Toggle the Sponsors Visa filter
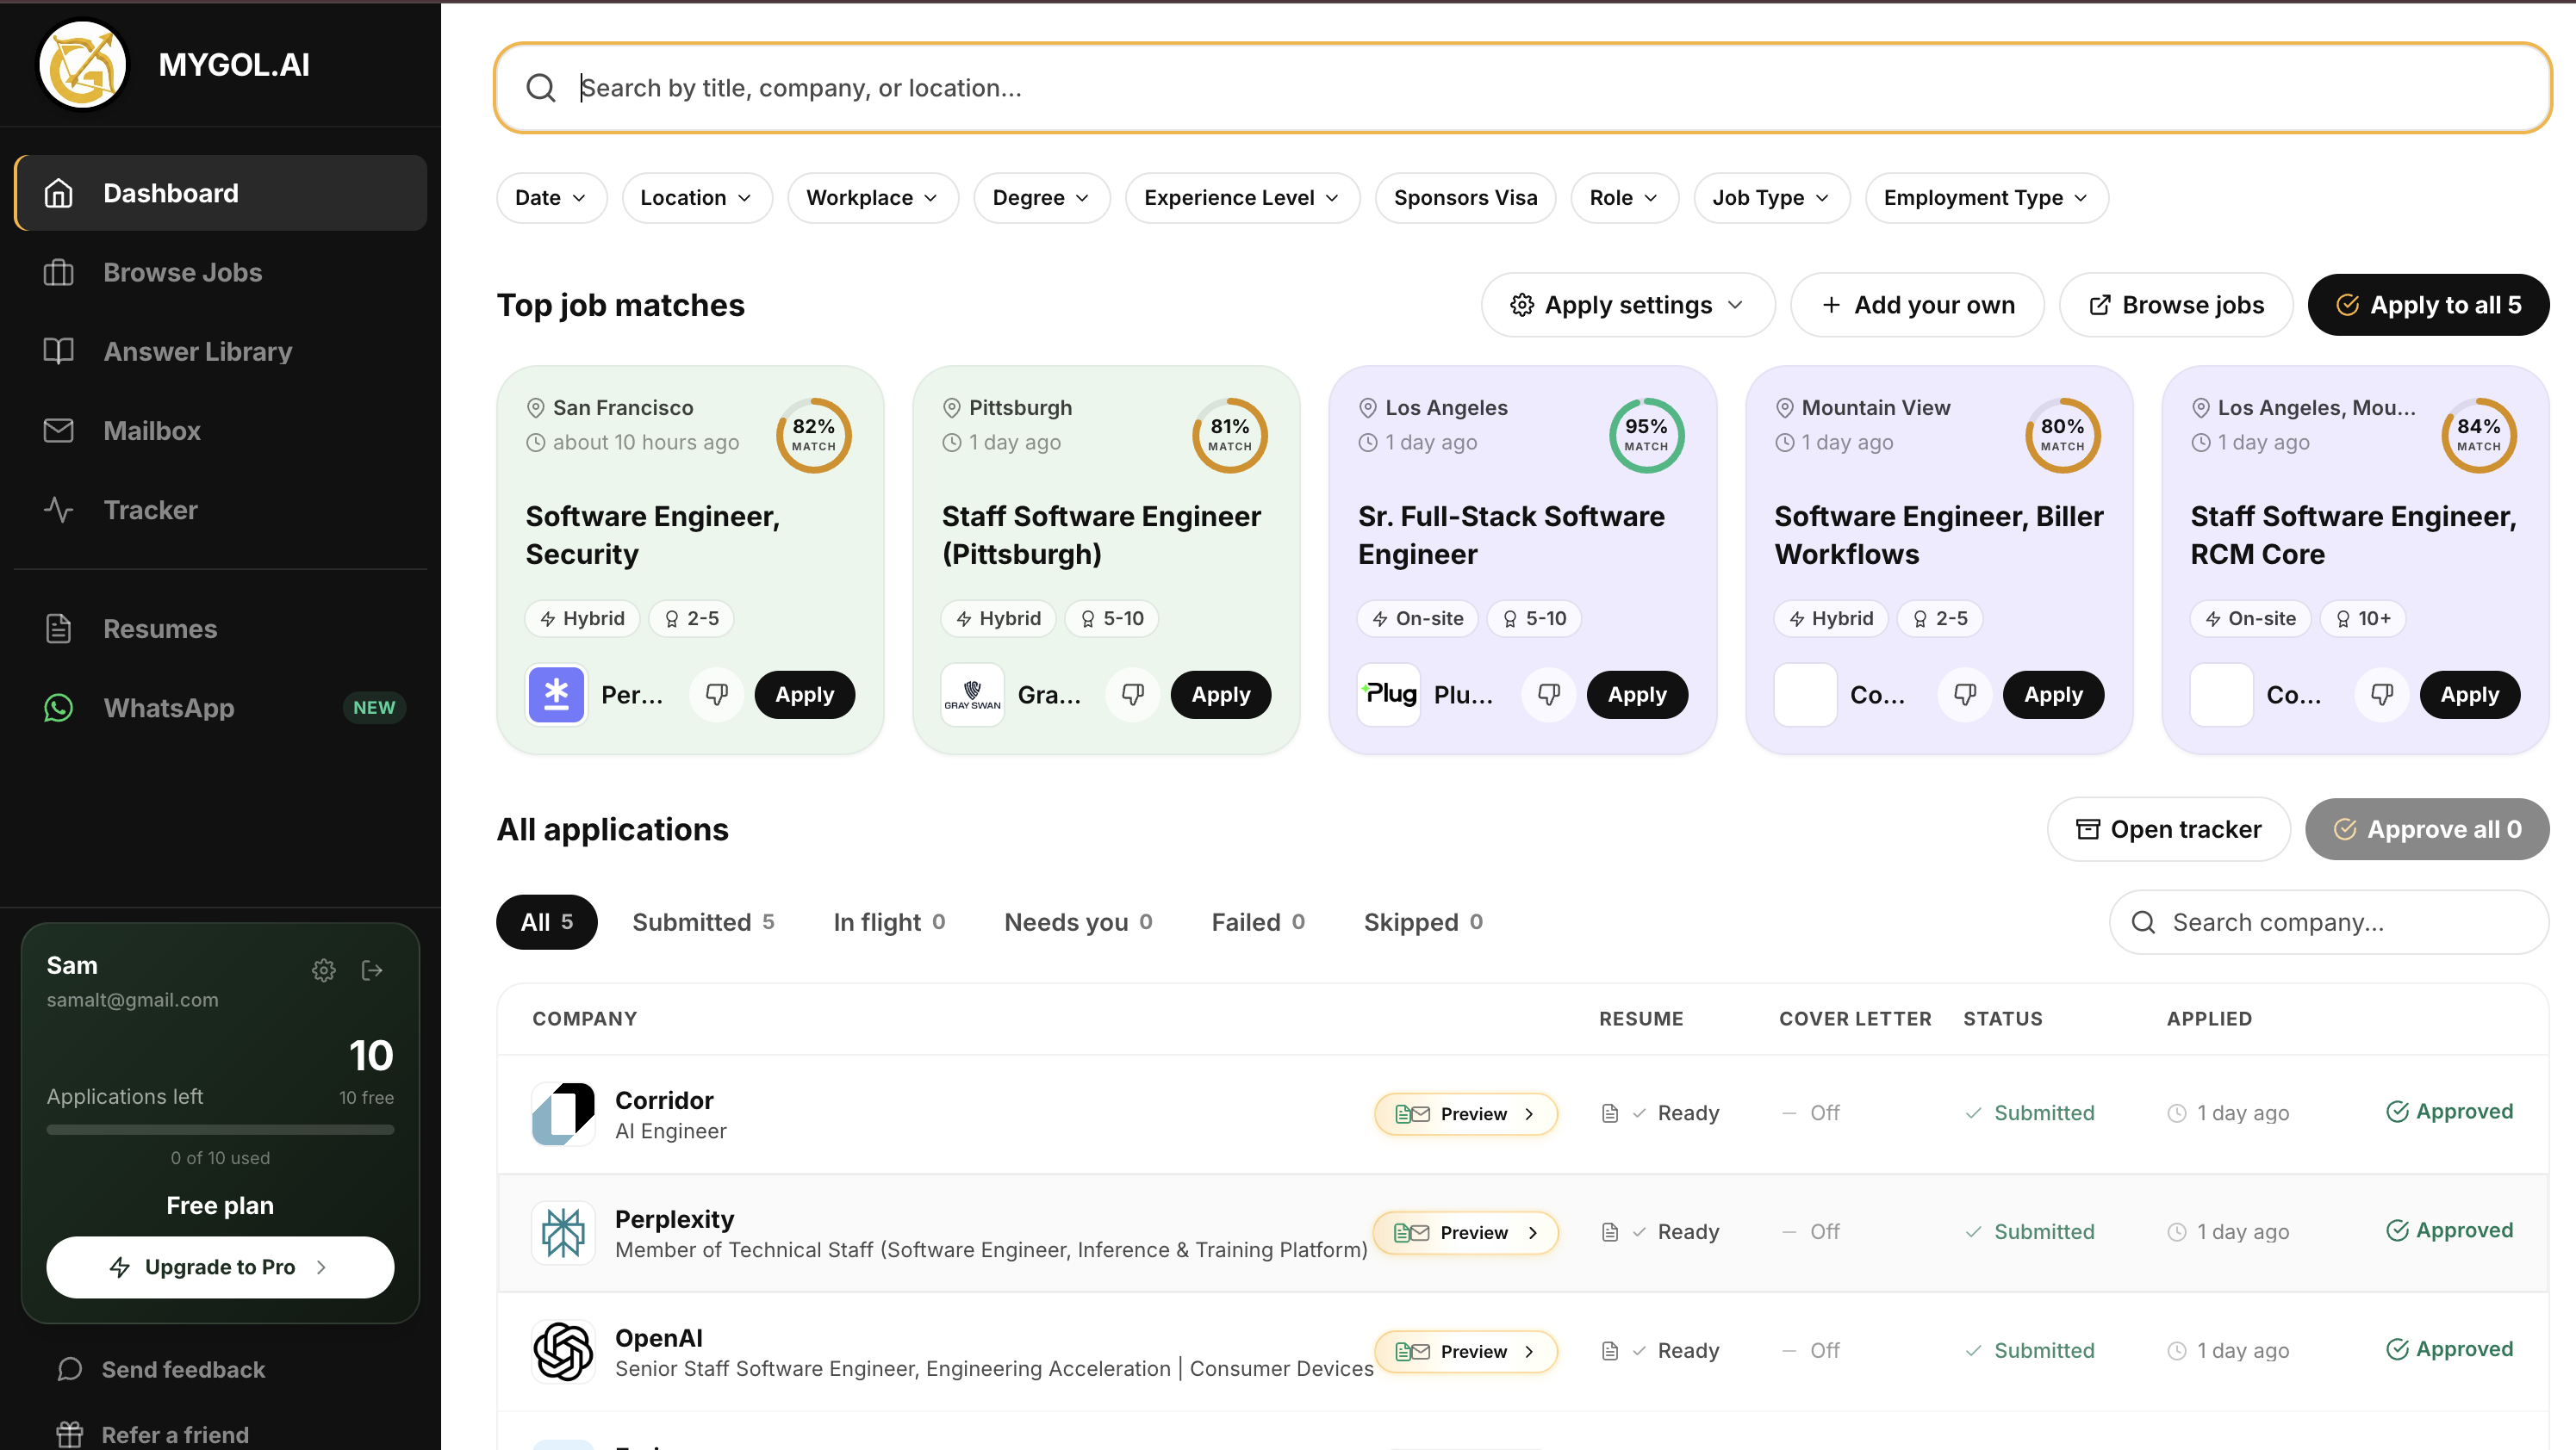This screenshot has width=2576, height=1450. [x=1465, y=198]
